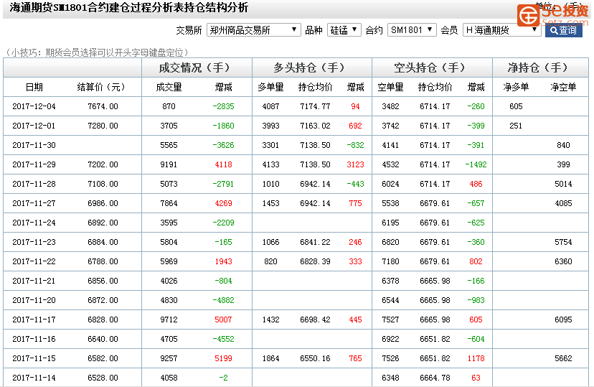Click short position value 3482

390,106
